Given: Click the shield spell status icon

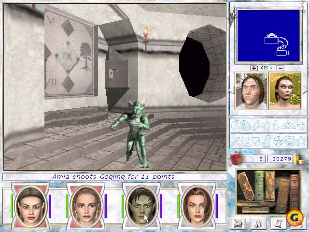Looking at the screenshot, I should tap(256, 142).
